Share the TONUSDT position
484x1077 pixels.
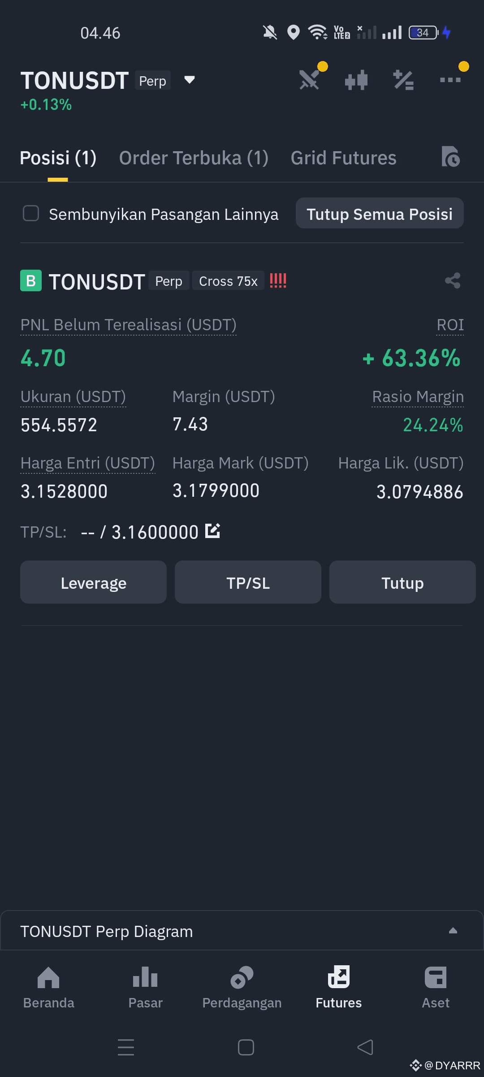(x=453, y=280)
